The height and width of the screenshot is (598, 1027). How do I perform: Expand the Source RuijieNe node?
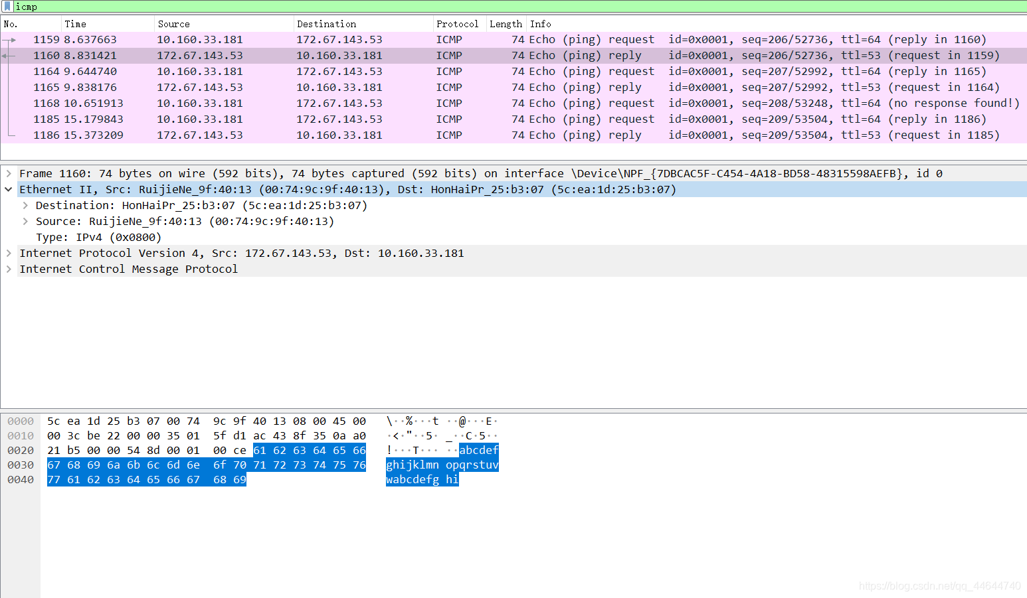point(25,221)
